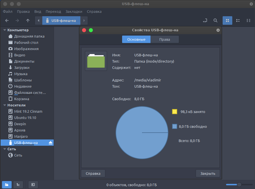
Task: Collapse the Носители sidebar section
Action: click(5, 105)
